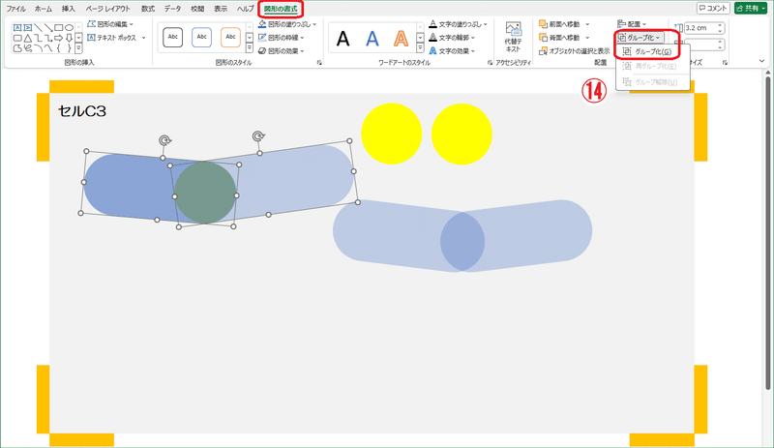
Task: Open the Help (ヘルプ) tab
Action: click(x=245, y=9)
